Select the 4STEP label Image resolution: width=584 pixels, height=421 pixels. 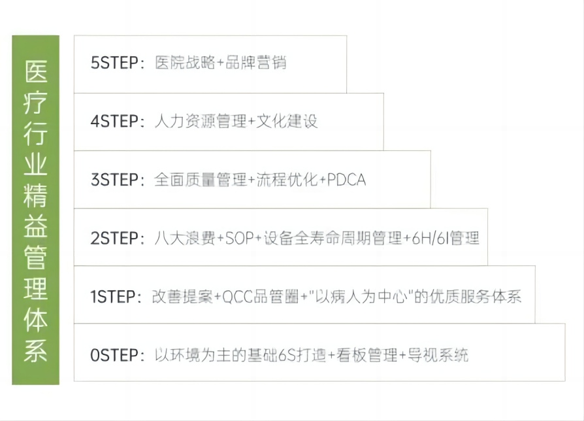pos(114,121)
